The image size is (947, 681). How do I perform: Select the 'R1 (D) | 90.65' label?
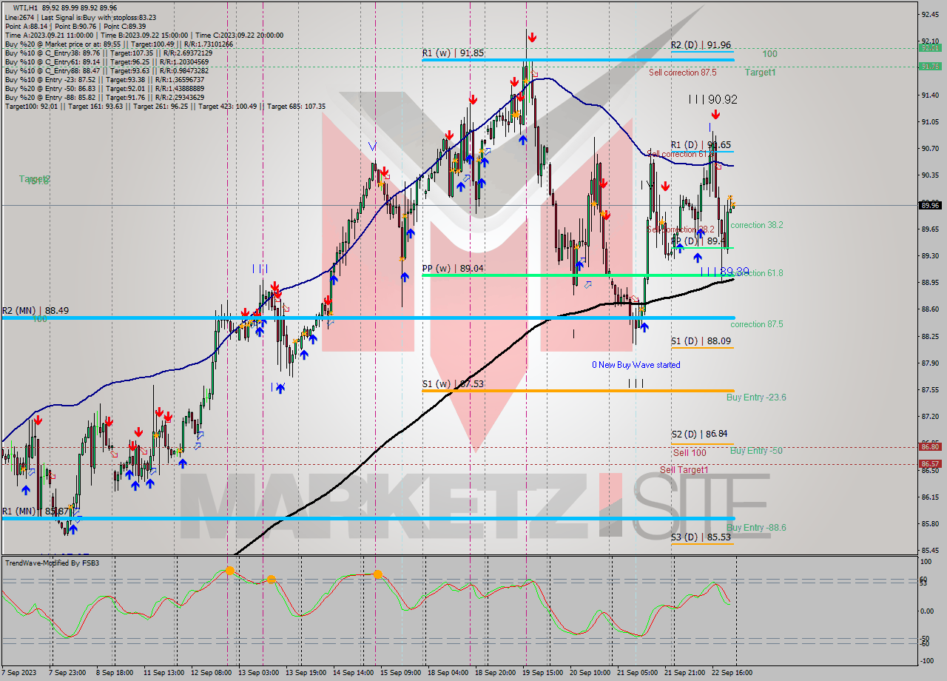tap(701, 145)
